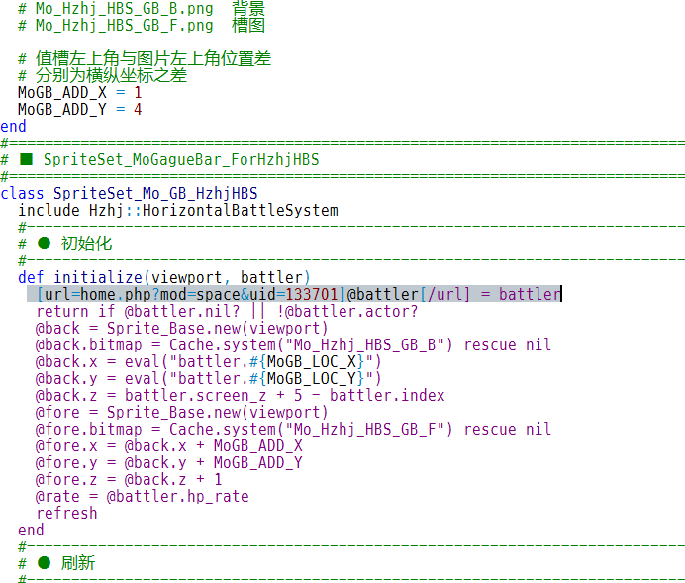This screenshot has width=685, height=583.
Task: Click the comment line Mo_Hzhj_HBS_GB_B.png
Action: pos(142,8)
